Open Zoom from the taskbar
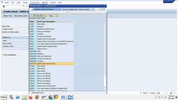The height and width of the screenshot is (100, 178). [x=70, y=97]
